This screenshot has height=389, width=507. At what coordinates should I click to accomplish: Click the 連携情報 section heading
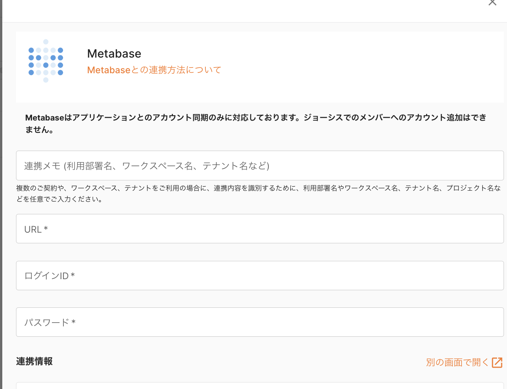(x=34, y=362)
